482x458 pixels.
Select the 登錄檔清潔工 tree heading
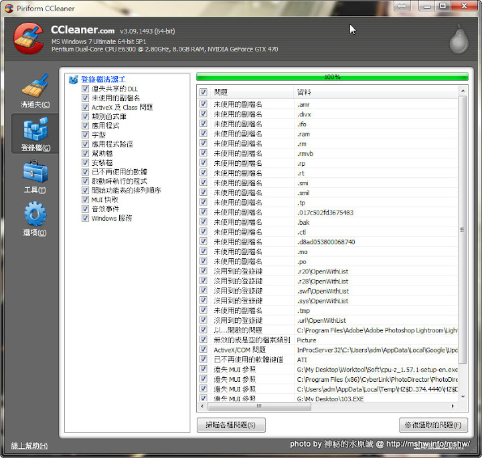pos(103,80)
